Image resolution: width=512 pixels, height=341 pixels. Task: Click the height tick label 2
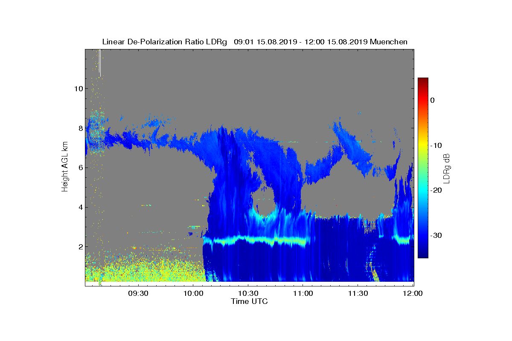coord(80,246)
